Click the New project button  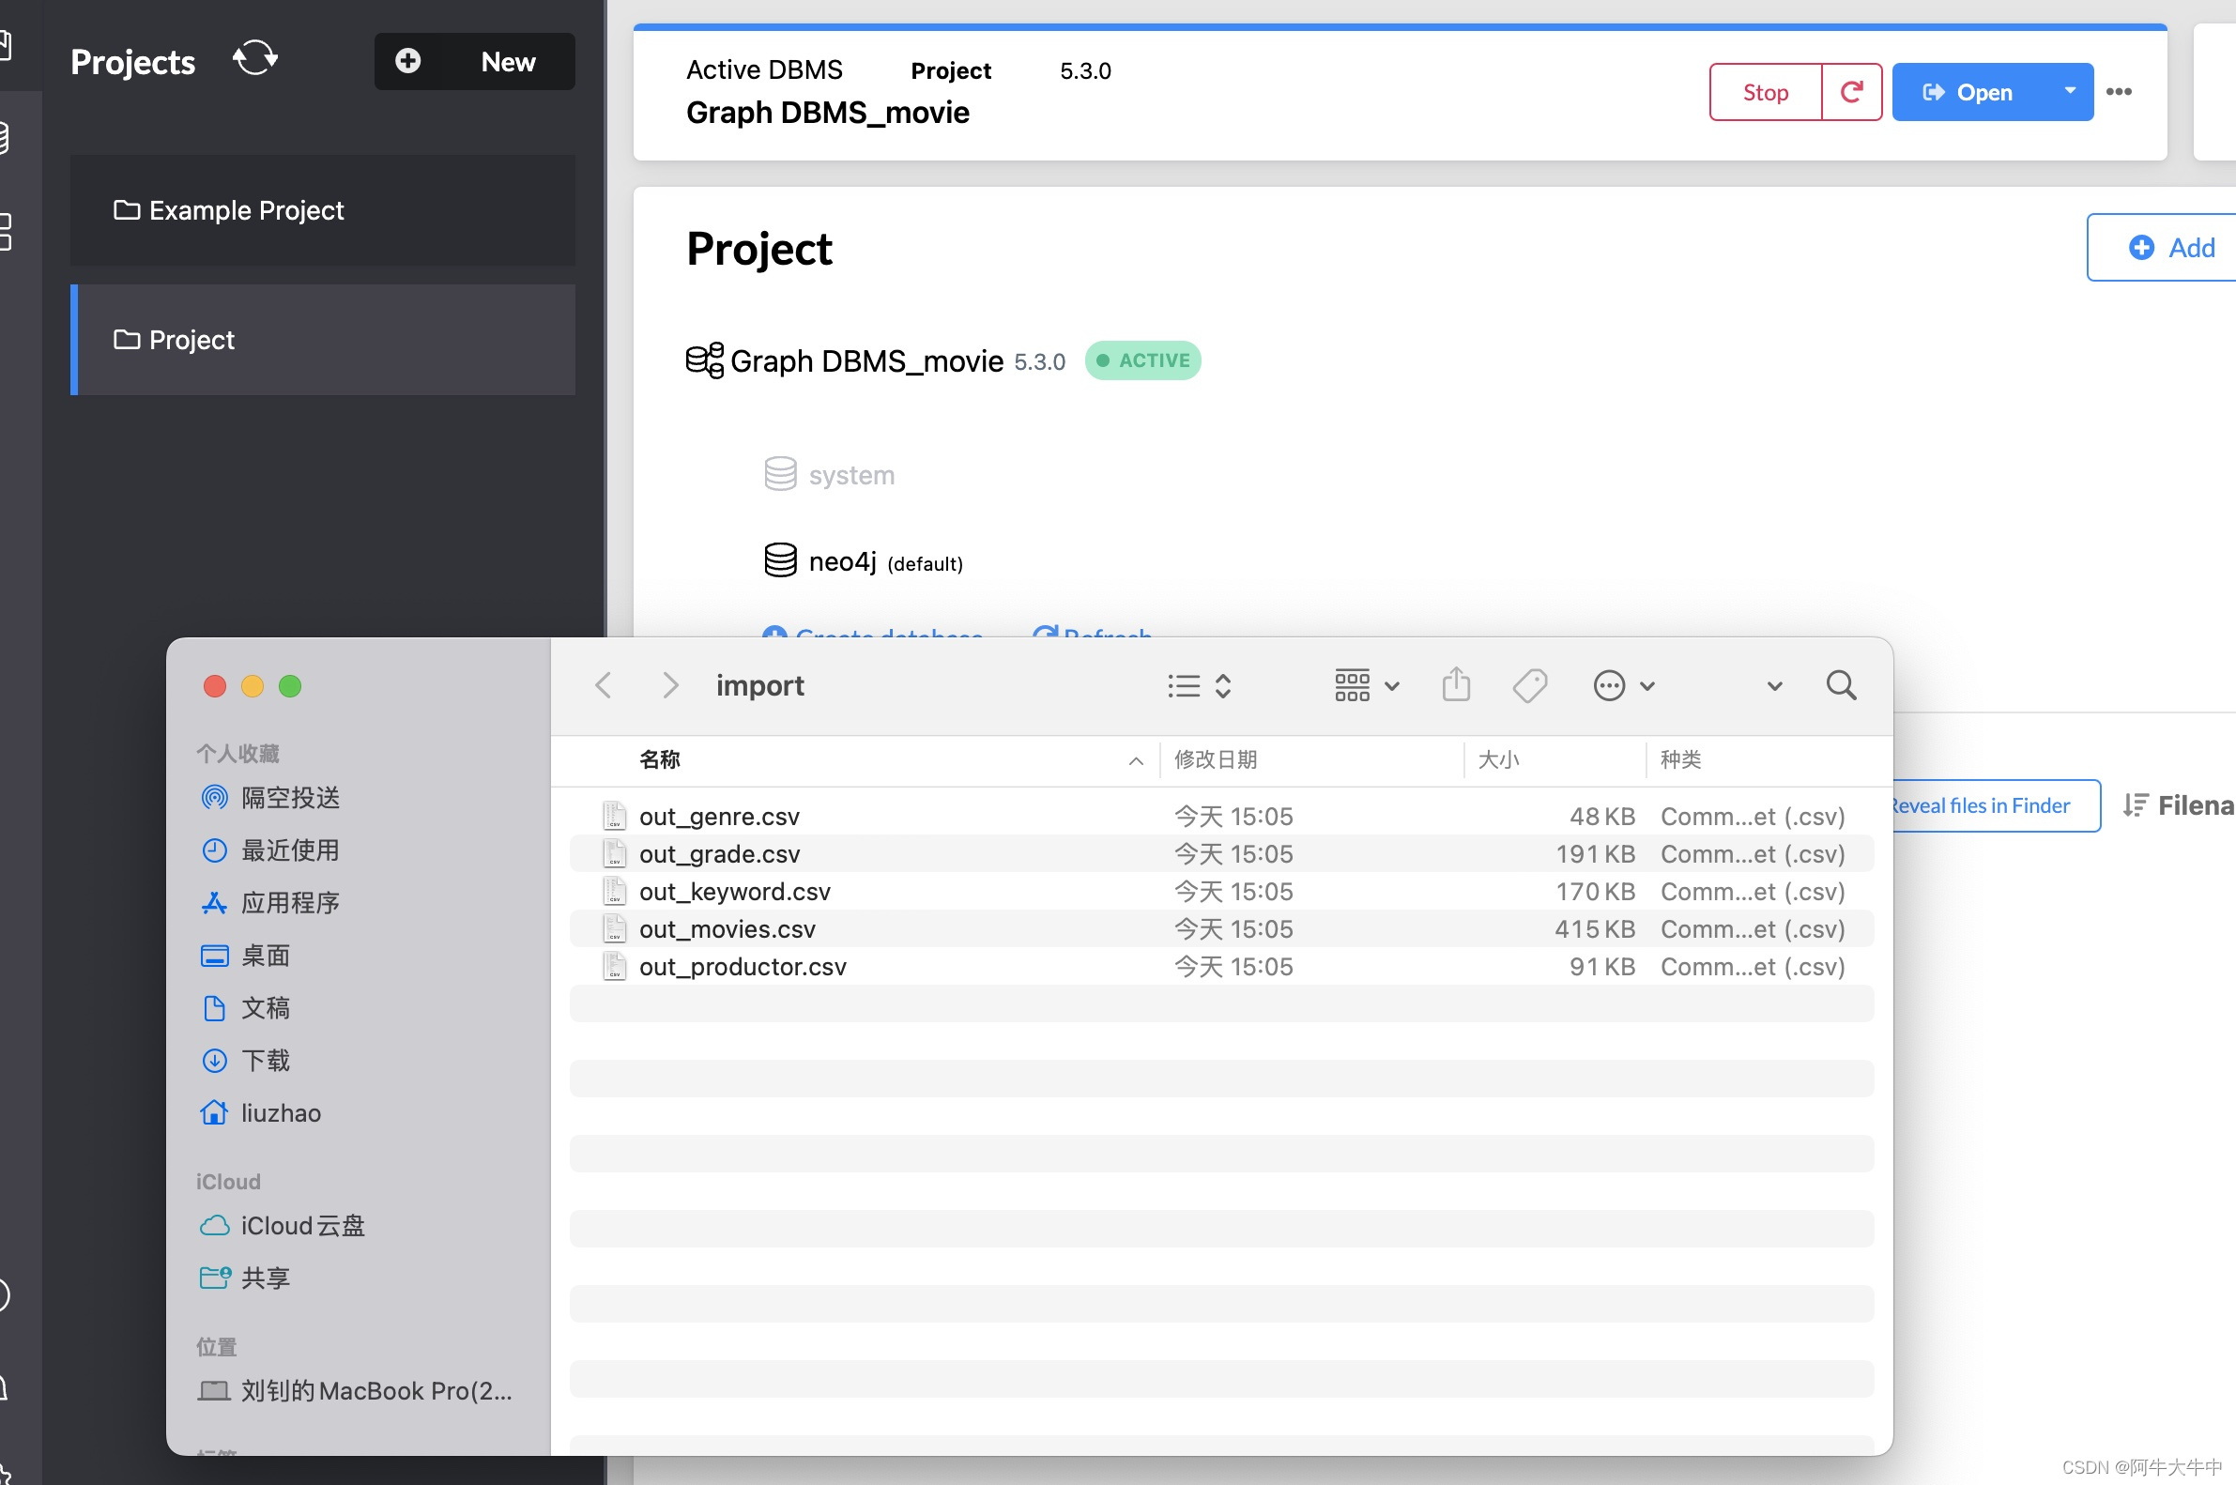[474, 62]
